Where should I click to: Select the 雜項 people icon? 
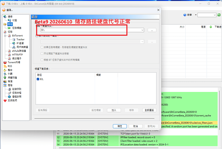[5, 82]
